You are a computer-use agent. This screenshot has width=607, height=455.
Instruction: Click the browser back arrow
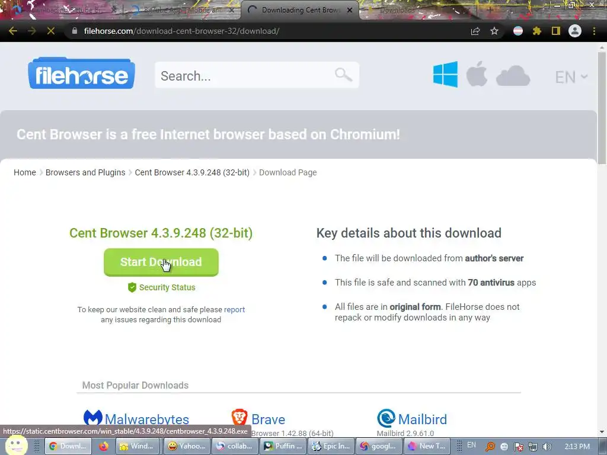pyautogui.click(x=13, y=31)
